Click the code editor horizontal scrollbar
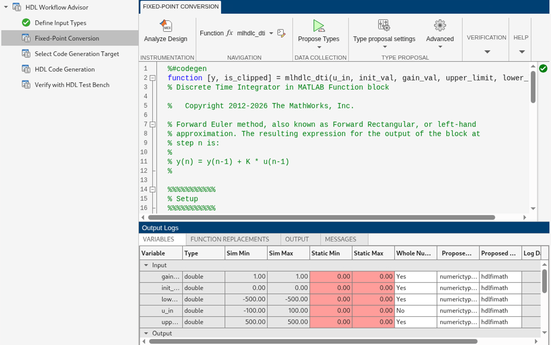Viewport: 551px width, 345px height. click(x=321, y=217)
